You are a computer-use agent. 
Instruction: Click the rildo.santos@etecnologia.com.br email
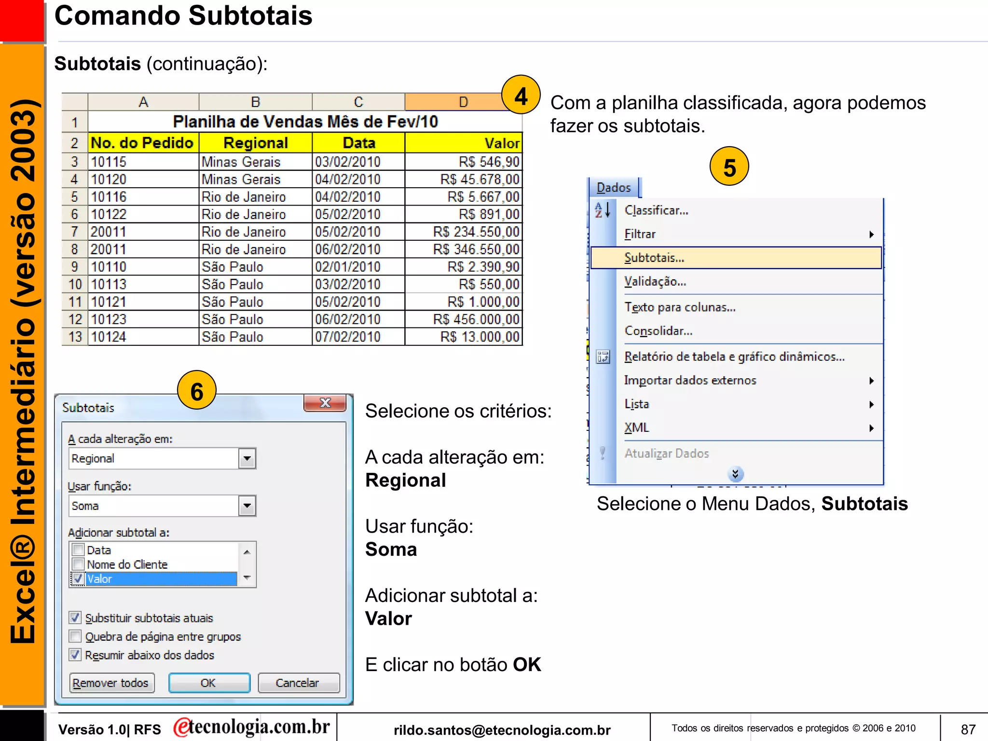pyautogui.click(x=502, y=730)
